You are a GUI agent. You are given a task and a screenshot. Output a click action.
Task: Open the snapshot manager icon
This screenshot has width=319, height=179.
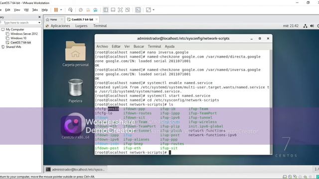click(95, 10)
